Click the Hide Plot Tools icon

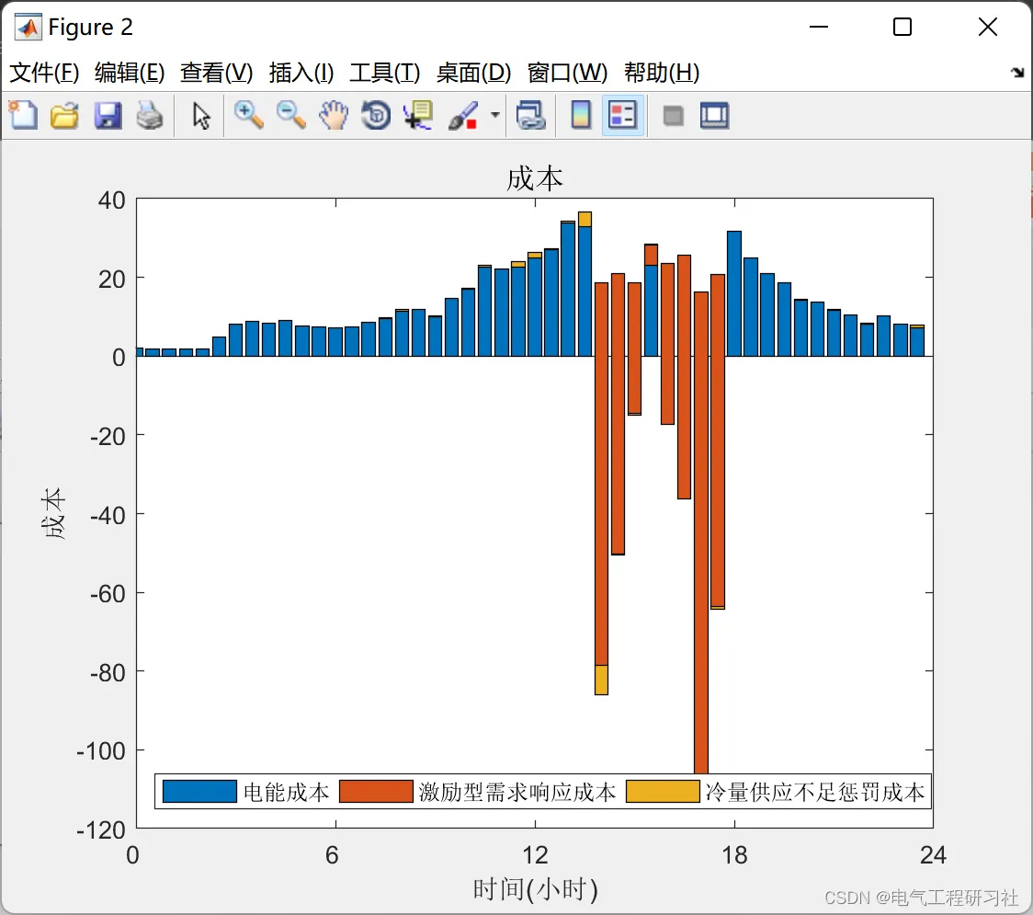tap(673, 116)
